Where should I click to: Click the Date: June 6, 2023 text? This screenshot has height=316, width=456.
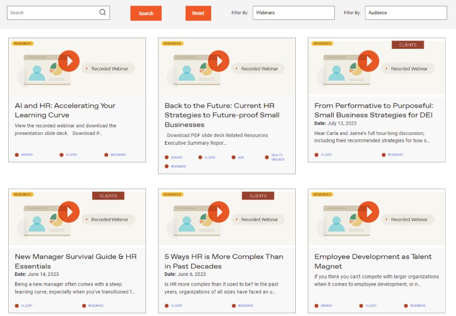coord(185,274)
